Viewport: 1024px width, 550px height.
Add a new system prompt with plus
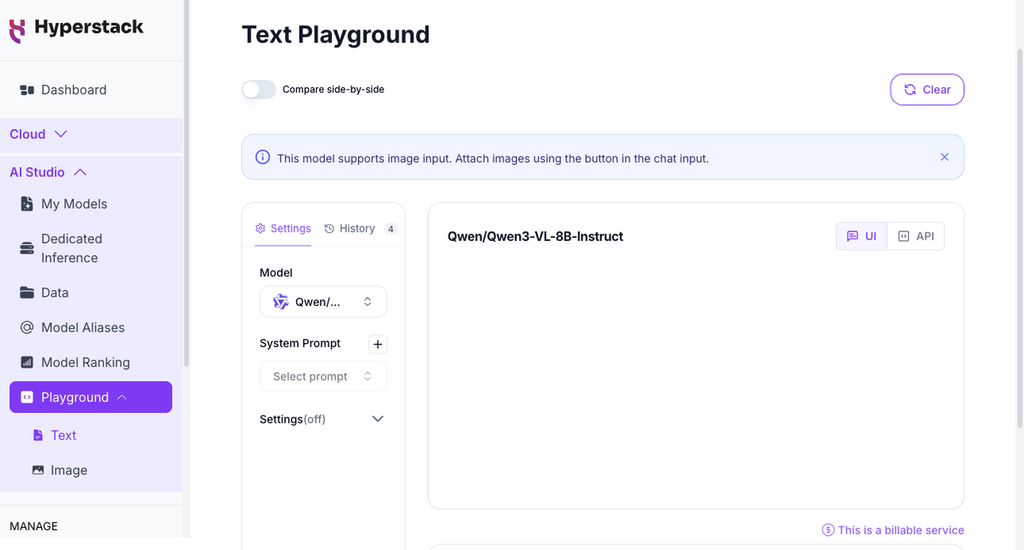point(378,344)
